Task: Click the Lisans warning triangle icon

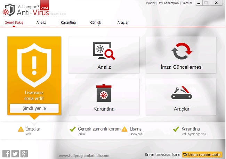Action: [124, 129]
